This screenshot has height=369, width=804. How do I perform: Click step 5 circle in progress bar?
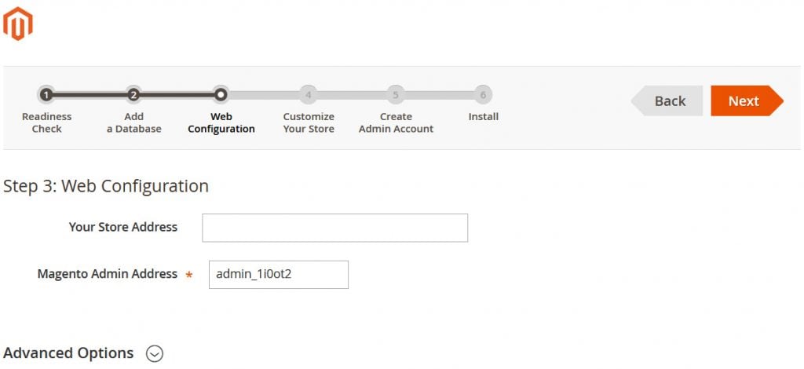396,95
